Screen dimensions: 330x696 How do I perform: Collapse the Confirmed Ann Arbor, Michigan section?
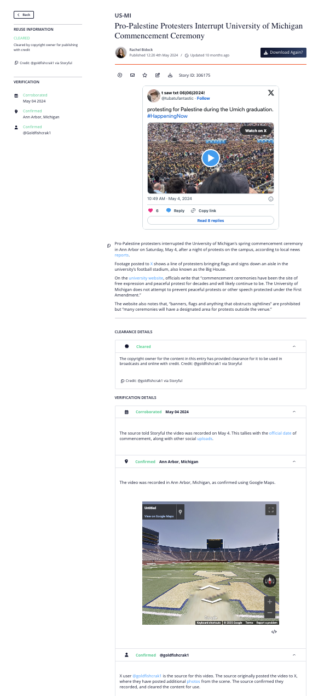(294, 462)
